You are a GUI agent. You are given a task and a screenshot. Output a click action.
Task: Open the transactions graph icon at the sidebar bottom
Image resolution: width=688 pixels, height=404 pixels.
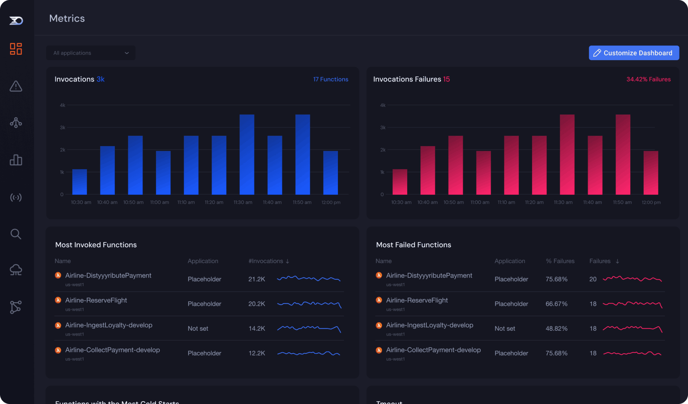[x=16, y=307]
